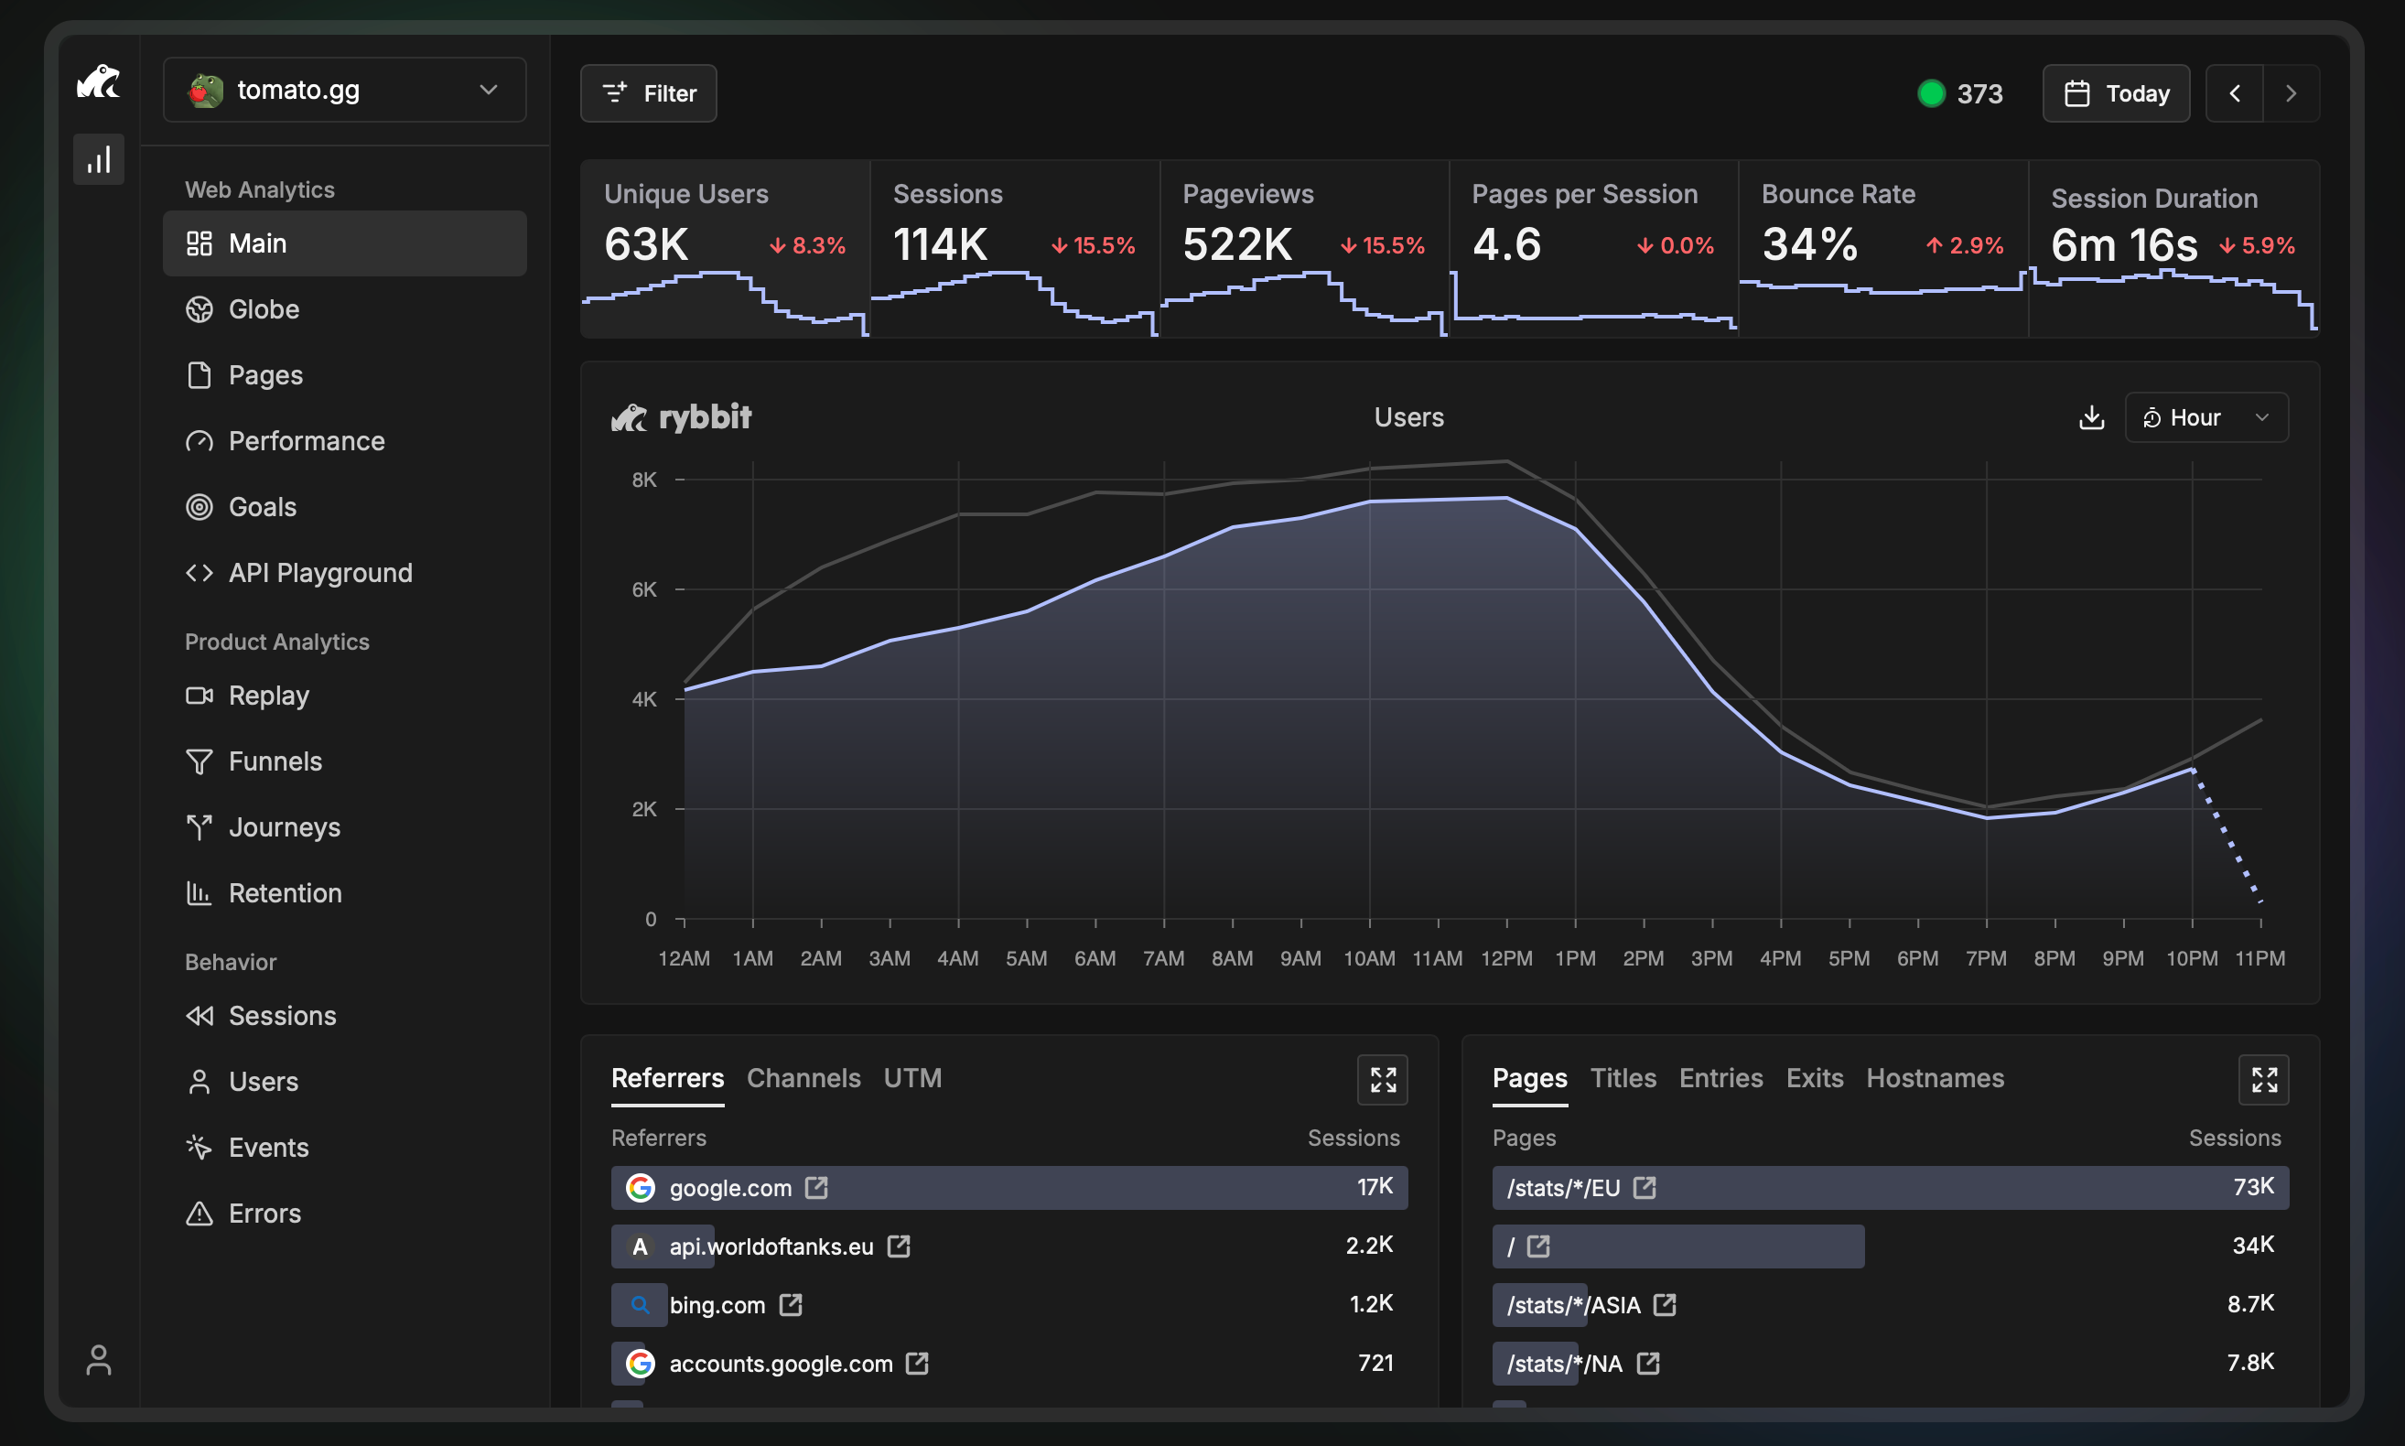Click the bar chart icon in left rail
This screenshot has width=2405, height=1446.
click(99, 160)
